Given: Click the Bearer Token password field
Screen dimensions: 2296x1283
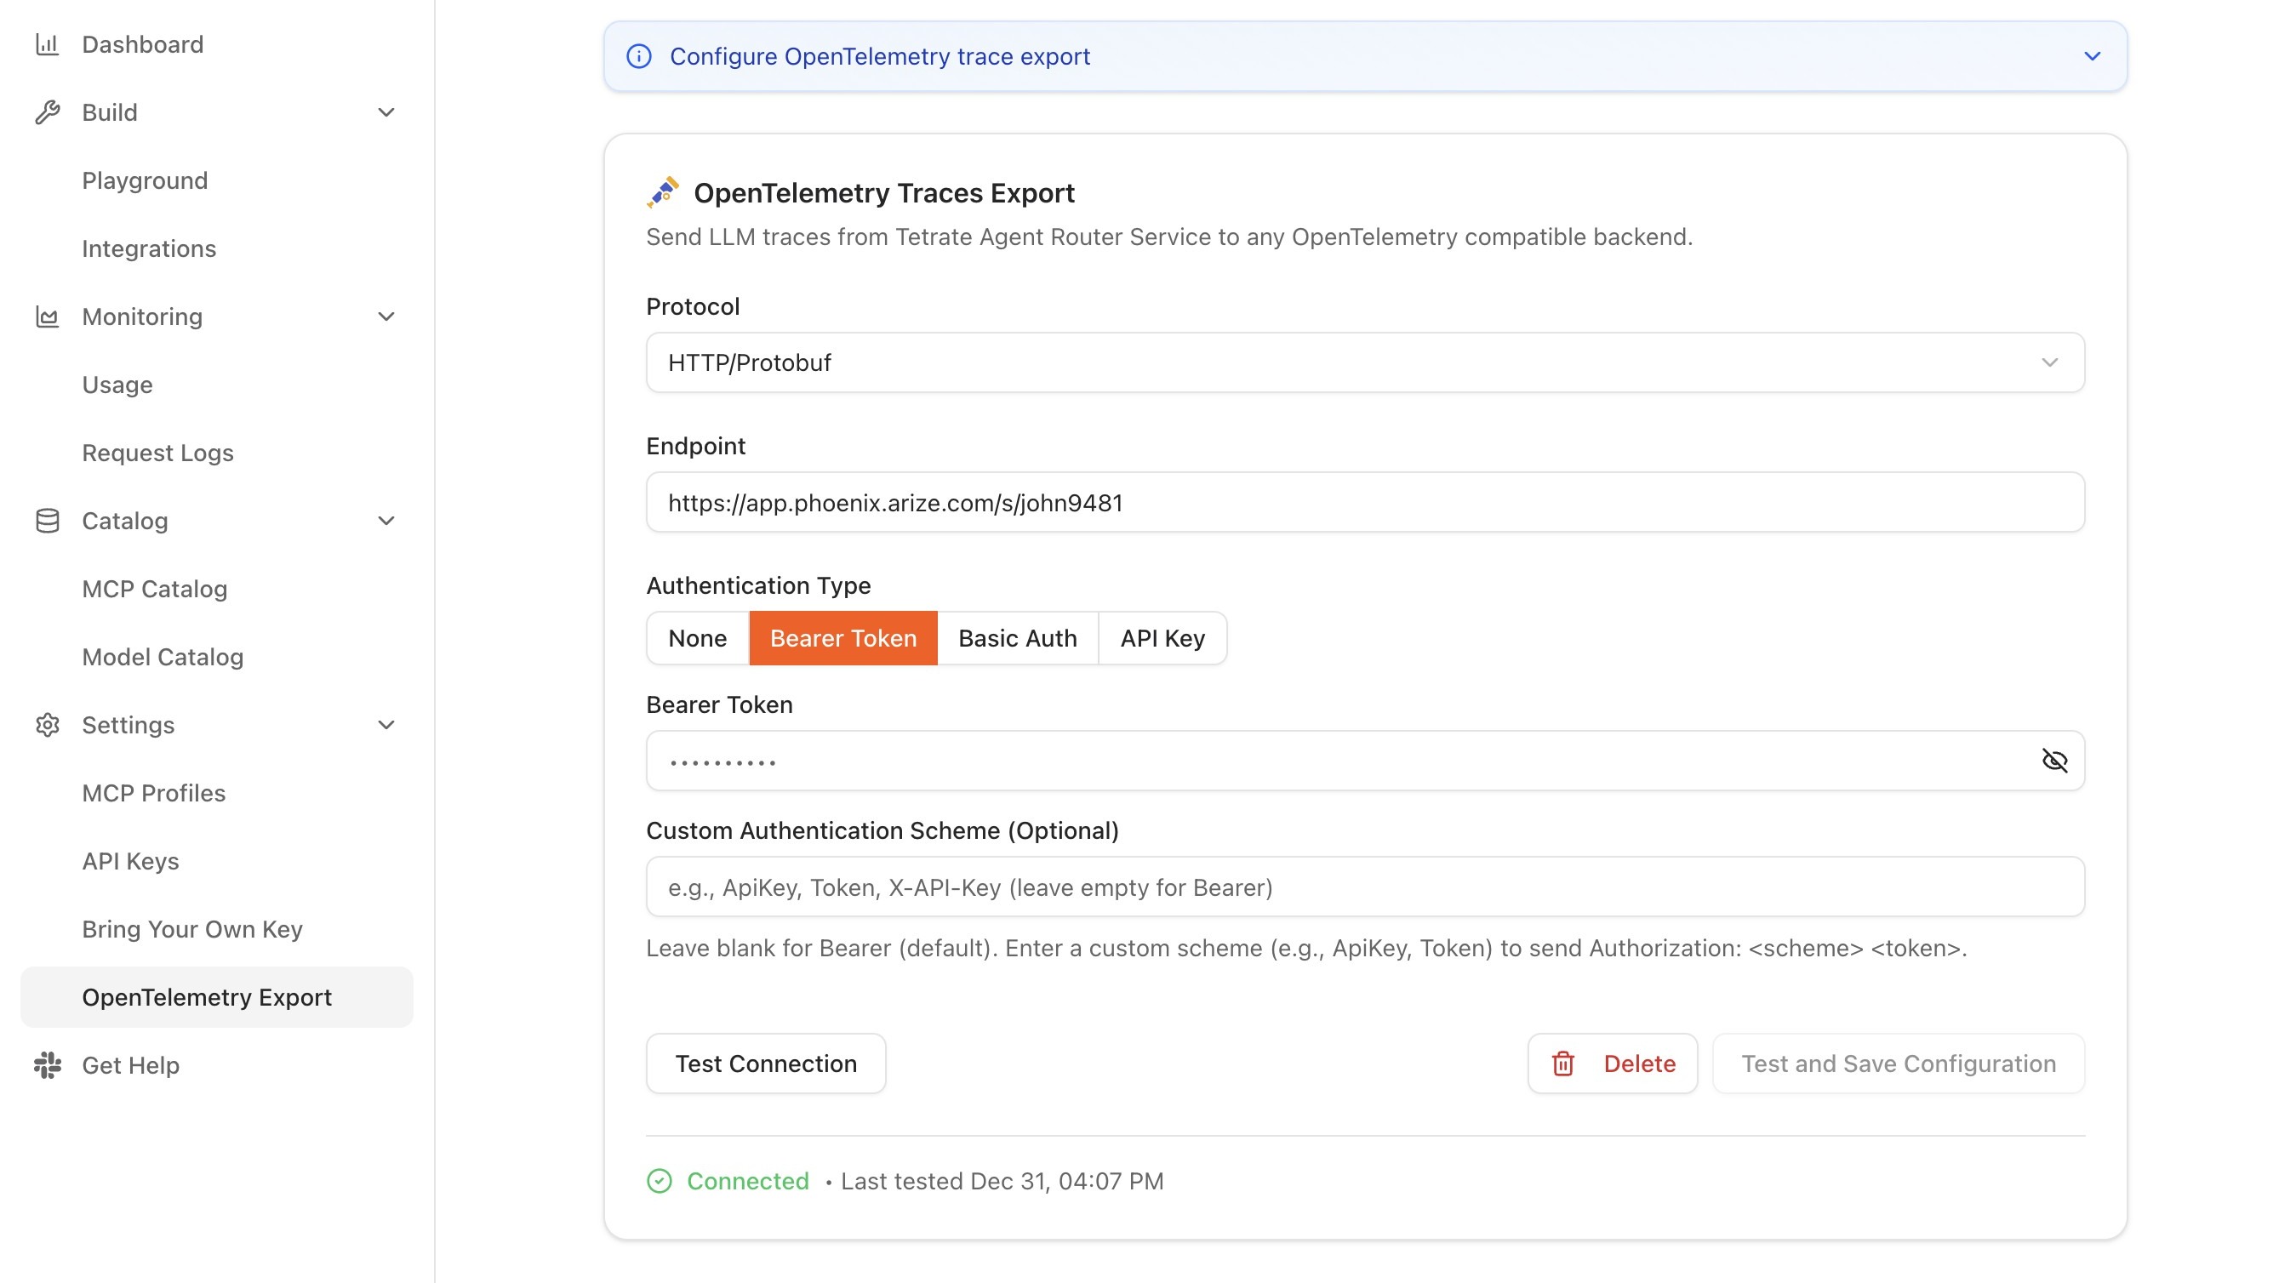Looking at the screenshot, I should click(x=1366, y=760).
